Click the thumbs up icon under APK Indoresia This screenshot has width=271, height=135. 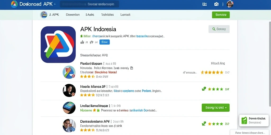tap(82, 42)
